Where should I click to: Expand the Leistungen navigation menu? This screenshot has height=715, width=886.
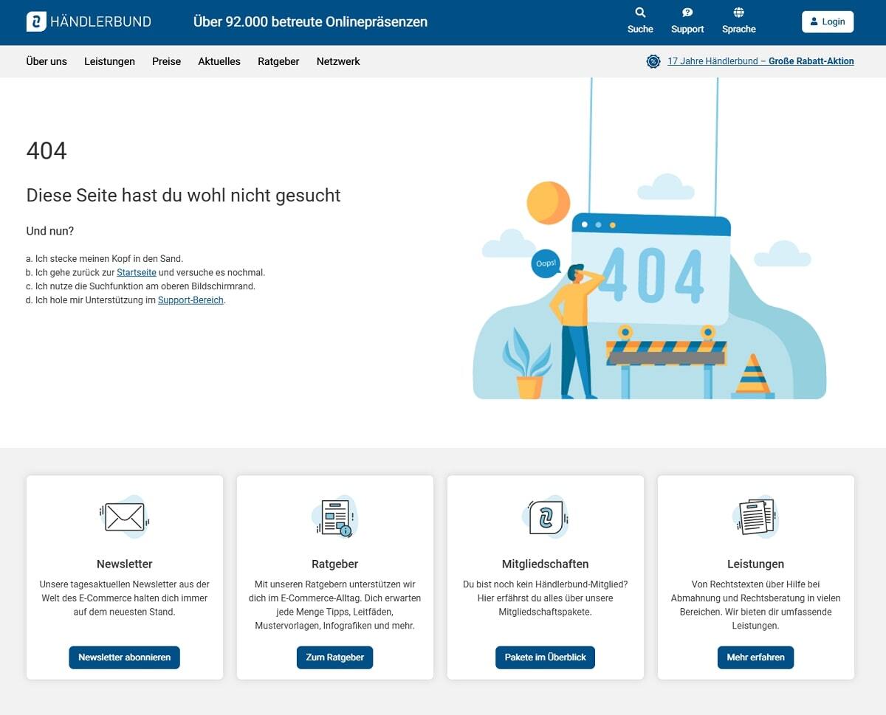point(109,61)
